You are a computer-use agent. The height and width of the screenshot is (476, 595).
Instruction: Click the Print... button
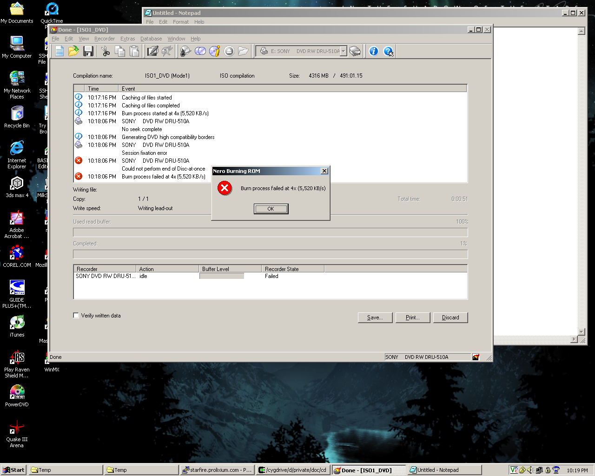pyautogui.click(x=413, y=317)
